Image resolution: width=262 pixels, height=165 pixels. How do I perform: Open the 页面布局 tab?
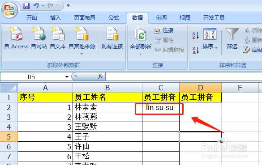(x=85, y=17)
